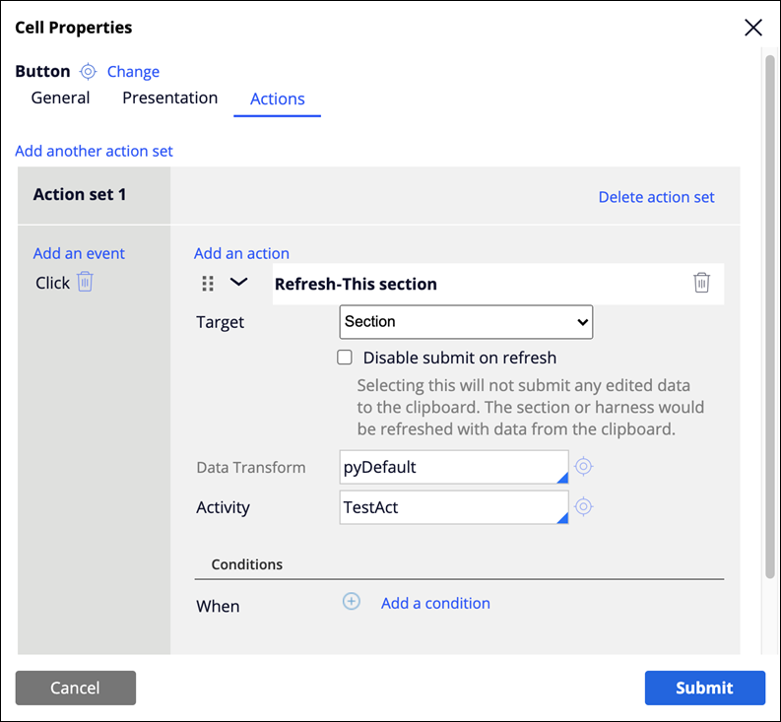The image size is (781, 722).
Task: Submit the cell properties
Action: tap(705, 688)
